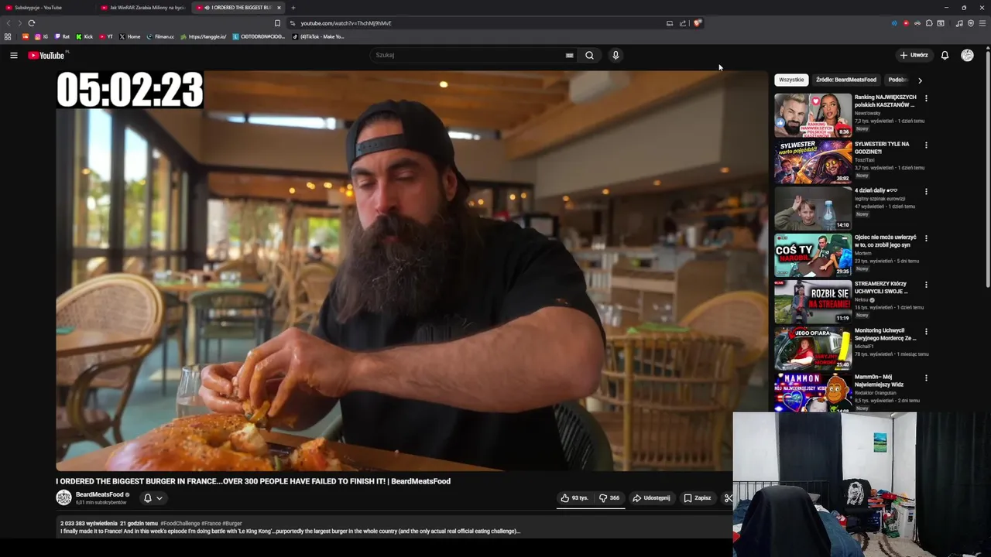The image size is (991, 557).
Task: Close the I ORDERED THE BIGGEST BURGER tab
Action: coord(279,8)
